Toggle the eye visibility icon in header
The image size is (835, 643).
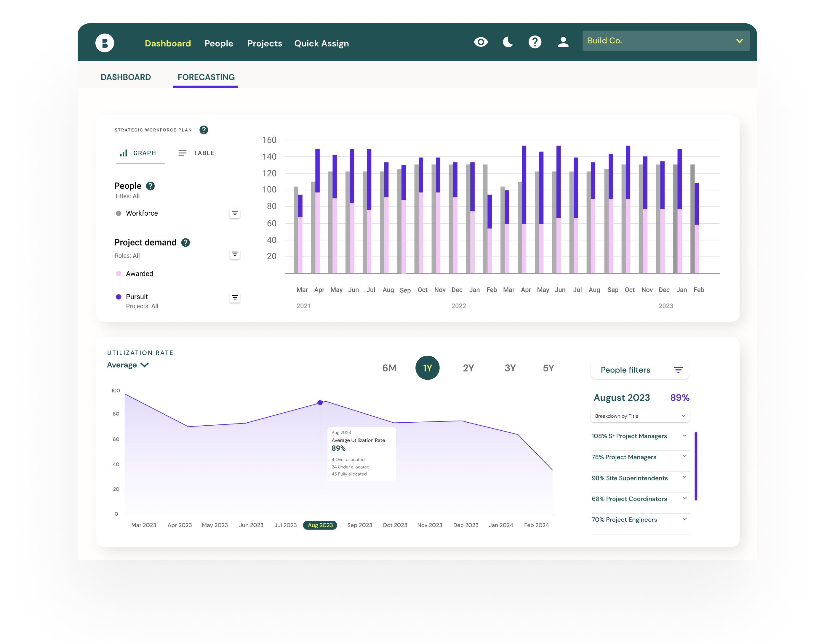coord(481,42)
